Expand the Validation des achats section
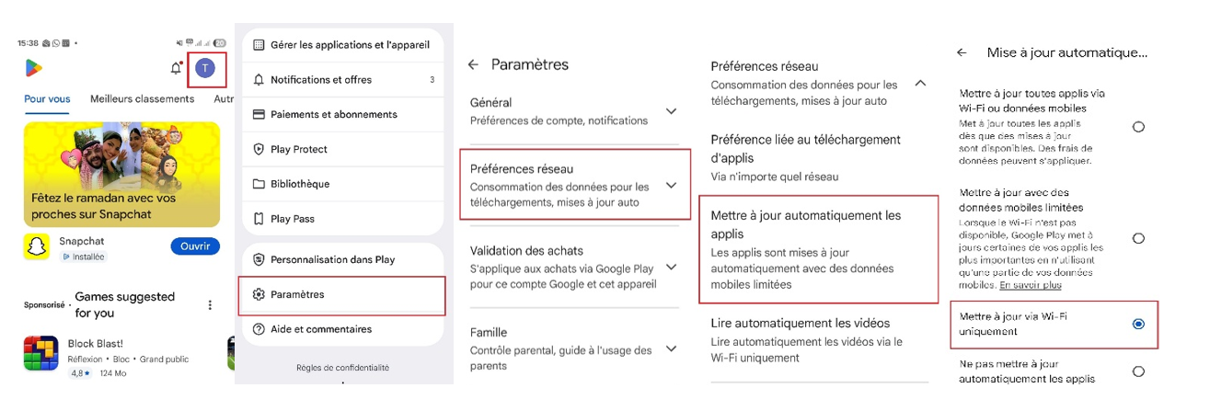 671,268
